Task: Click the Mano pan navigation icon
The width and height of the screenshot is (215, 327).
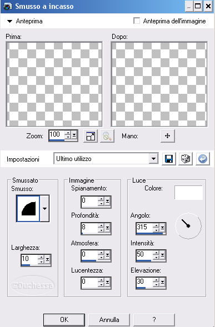Action: 167,136
